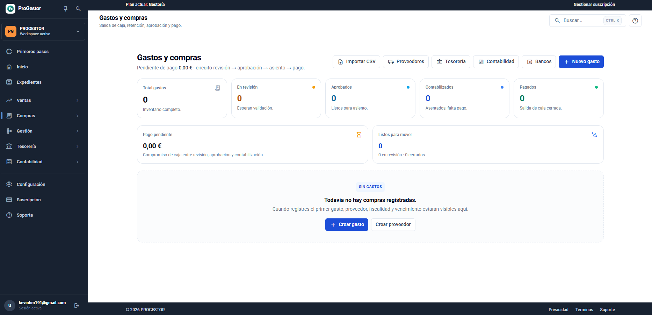652x315 pixels.
Task: Open Soporte from the sidebar
Action: coord(43,215)
